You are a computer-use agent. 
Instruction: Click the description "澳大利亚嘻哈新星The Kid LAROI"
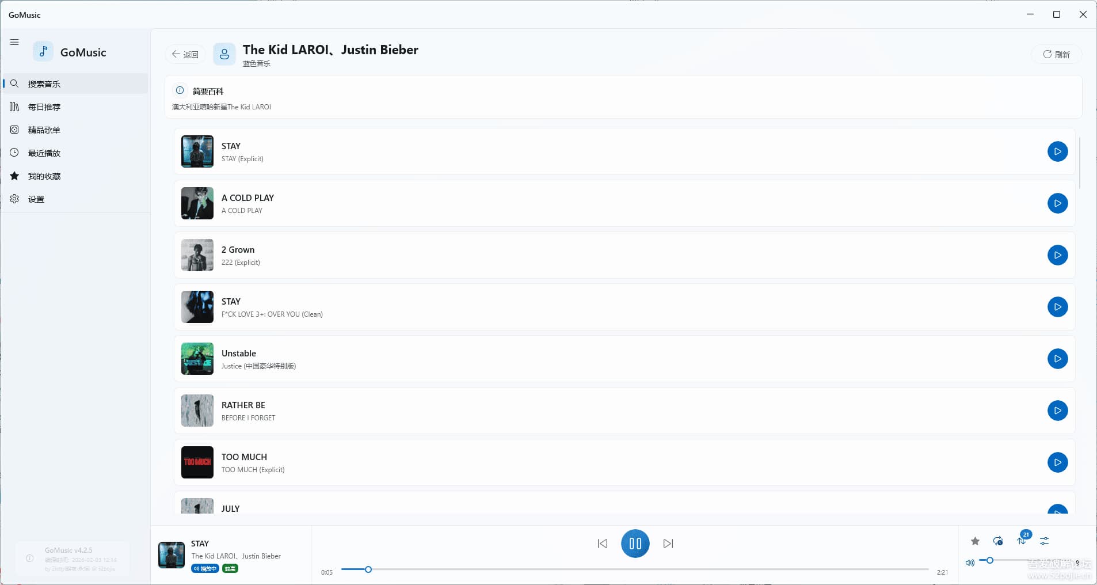coord(222,107)
